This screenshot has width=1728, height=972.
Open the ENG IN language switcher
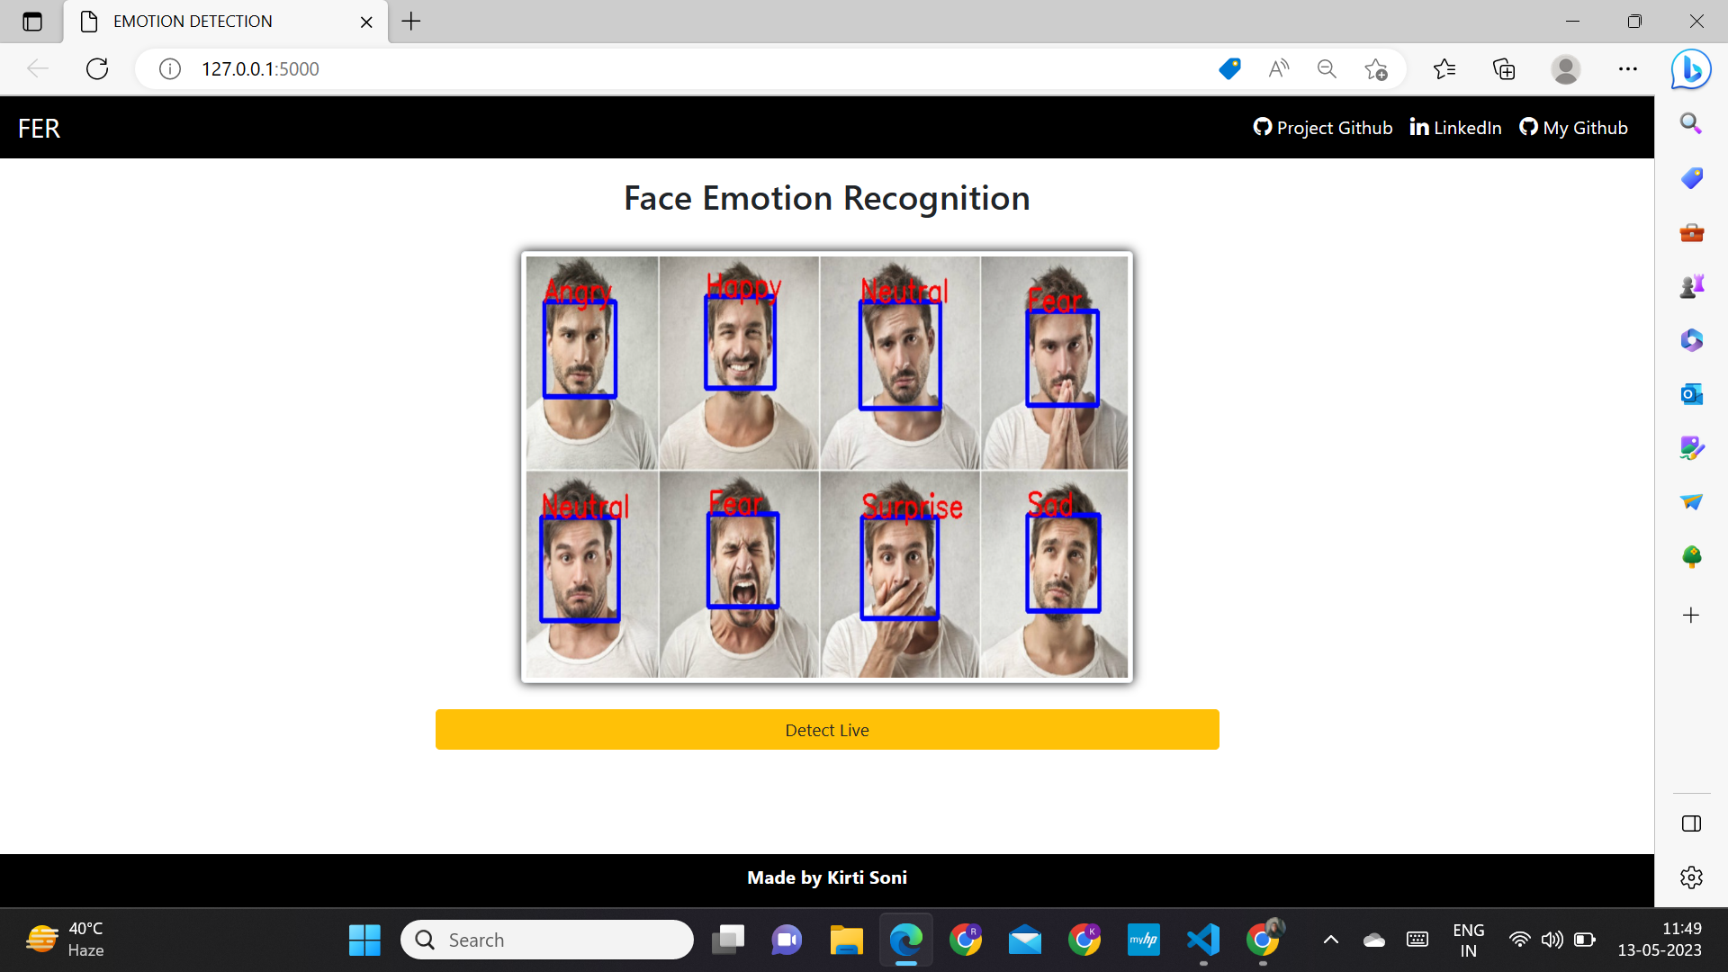coord(1468,939)
